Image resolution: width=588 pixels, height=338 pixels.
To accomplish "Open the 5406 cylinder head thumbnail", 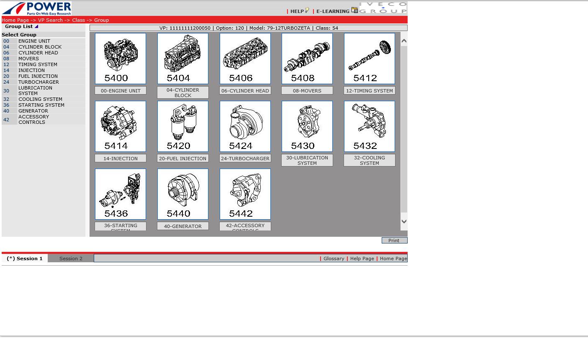I will pyautogui.click(x=245, y=59).
